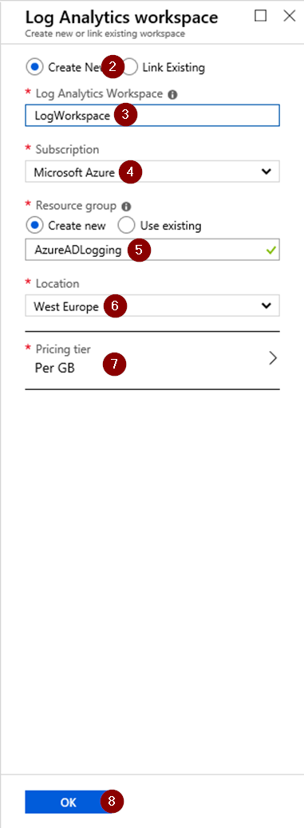Select the top Create New radio button
The height and width of the screenshot is (828, 304).
tap(35, 67)
